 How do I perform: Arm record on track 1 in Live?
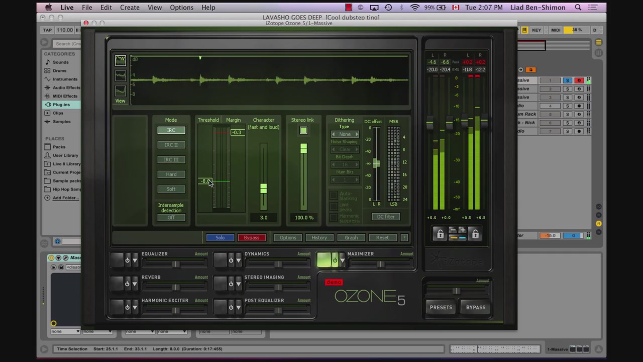579,80
